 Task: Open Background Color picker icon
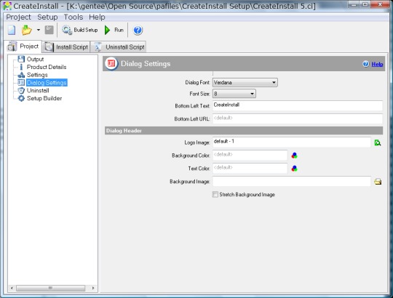pyautogui.click(x=294, y=156)
